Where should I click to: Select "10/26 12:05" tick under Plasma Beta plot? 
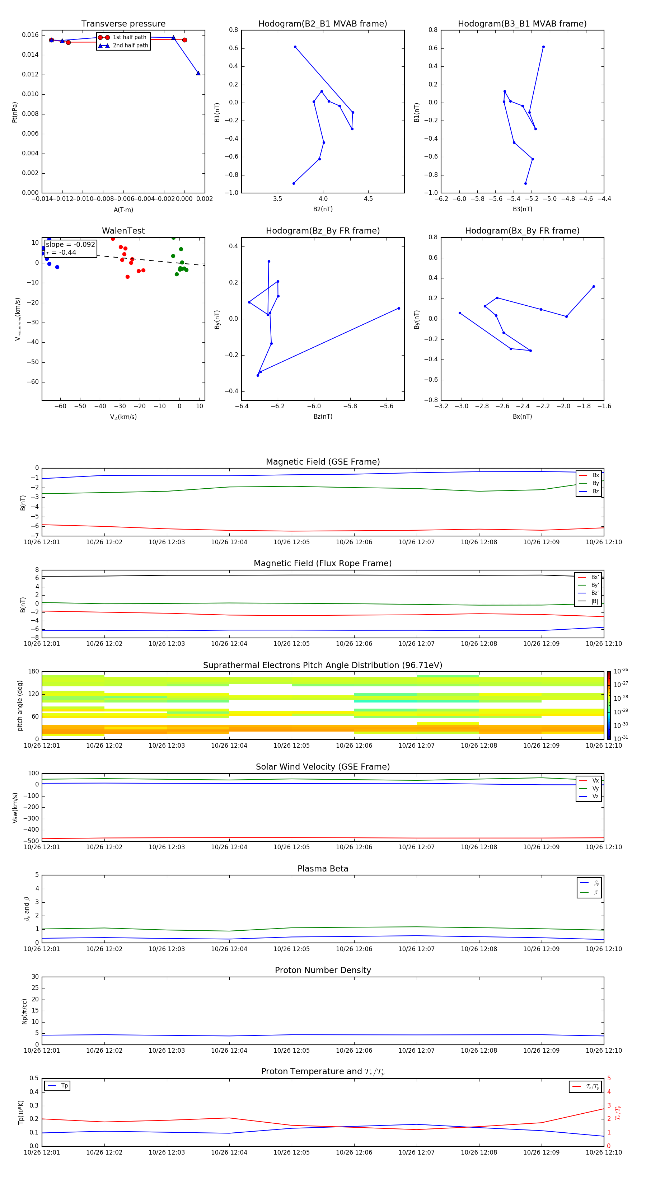[291, 949]
